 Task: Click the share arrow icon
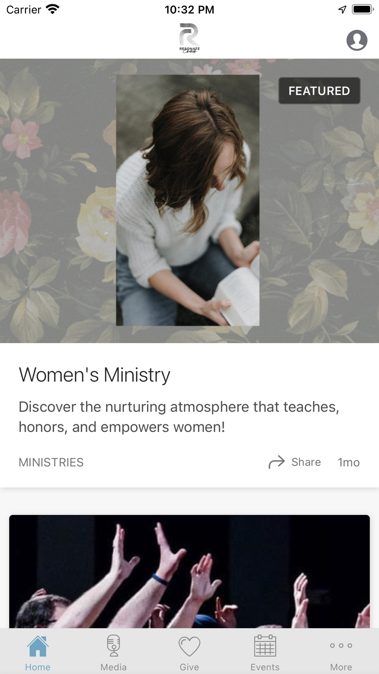coord(277,462)
